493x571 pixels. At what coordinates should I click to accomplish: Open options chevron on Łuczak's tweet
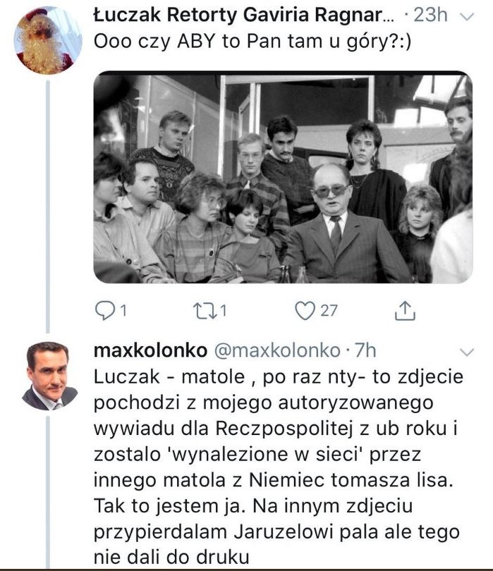465,16
